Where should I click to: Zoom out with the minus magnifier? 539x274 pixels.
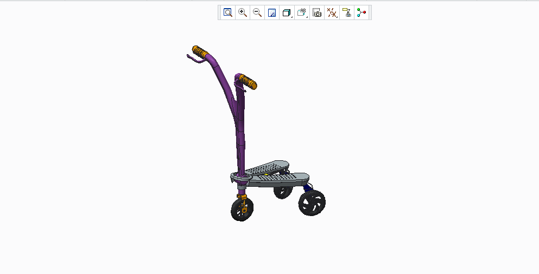click(257, 12)
